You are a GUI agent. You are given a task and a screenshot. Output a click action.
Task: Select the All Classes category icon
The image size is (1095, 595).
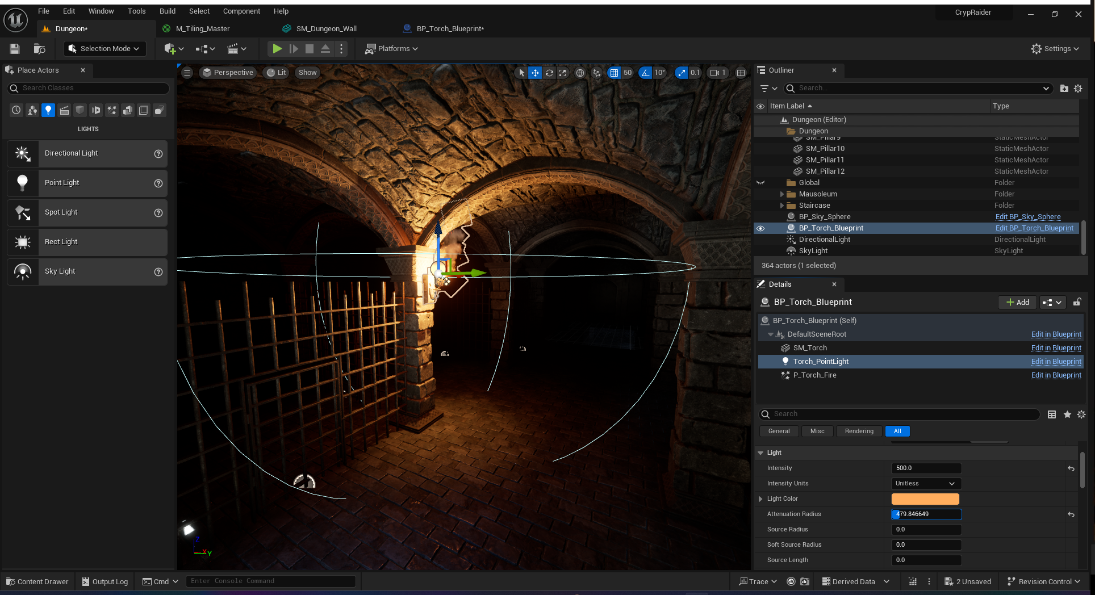(x=160, y=110)
